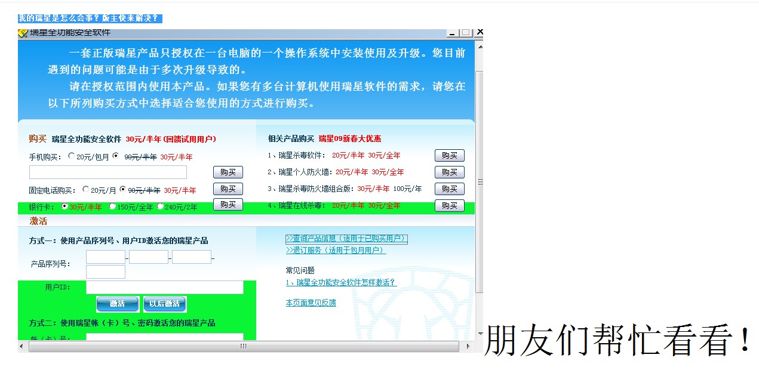Click the mobile phone number input field
Image resolution: width=759 pixels, height=370 pixels.
coord(108,172)
